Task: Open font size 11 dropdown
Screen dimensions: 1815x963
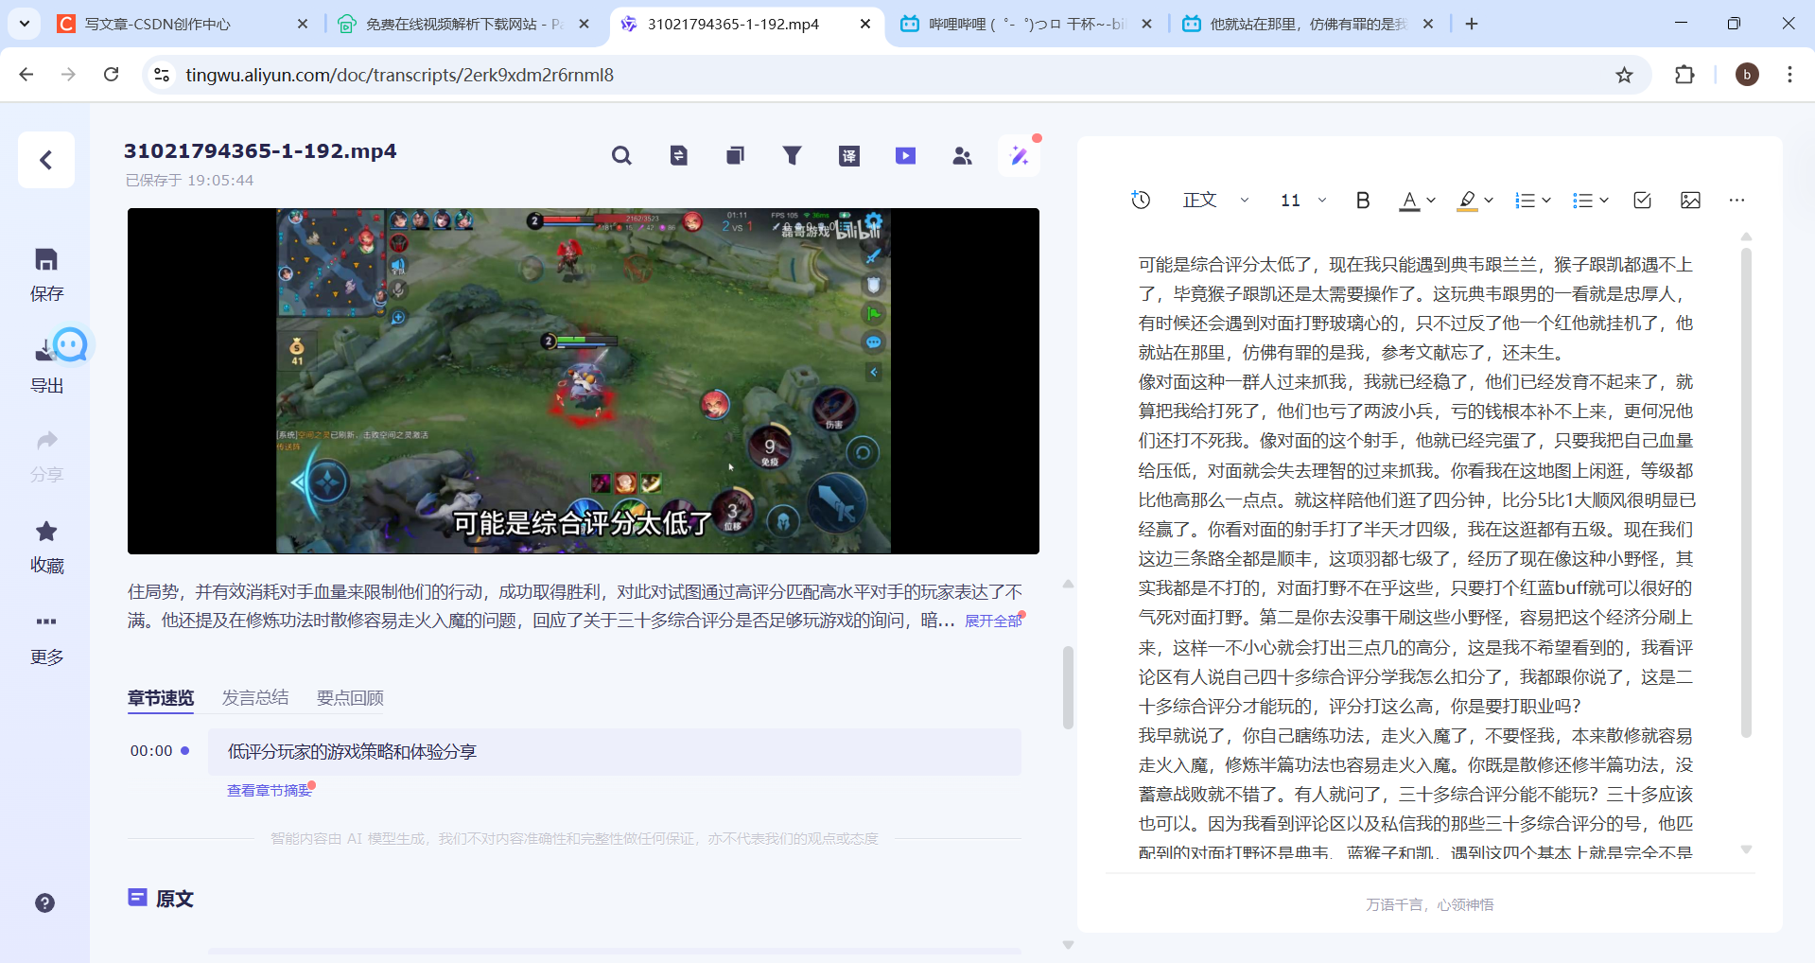Action: [1303, 200]
